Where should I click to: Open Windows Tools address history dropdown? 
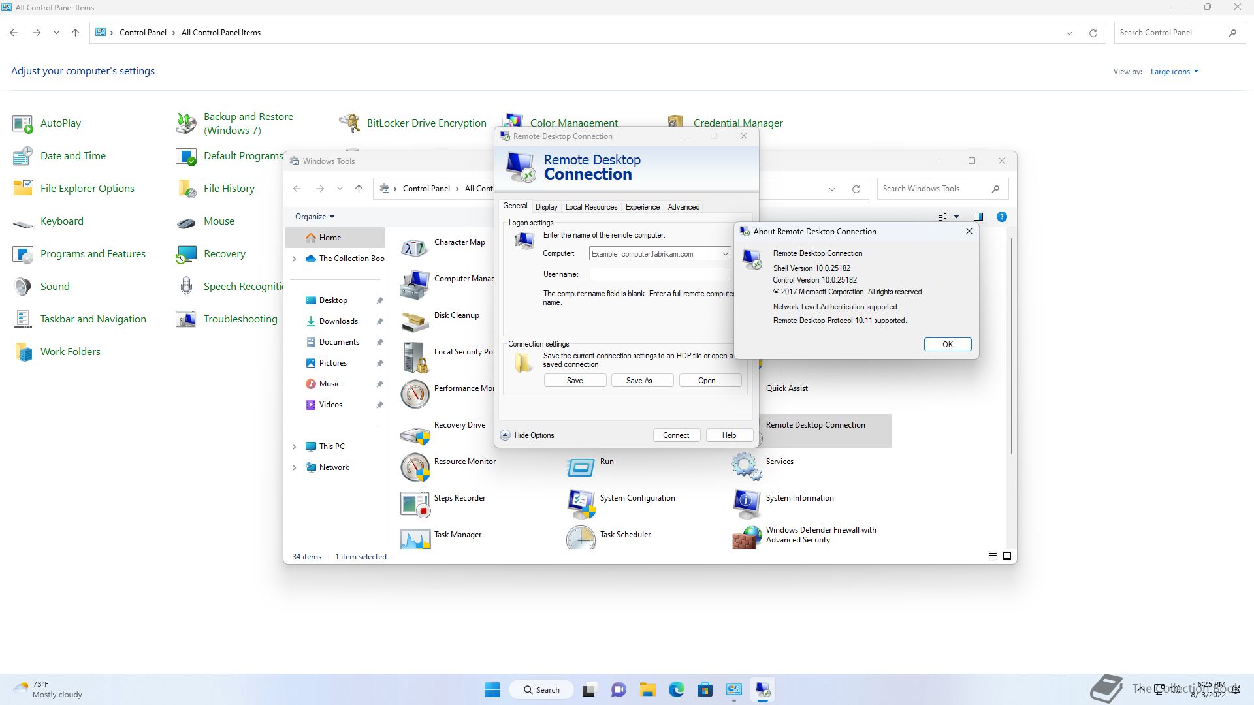831,189
